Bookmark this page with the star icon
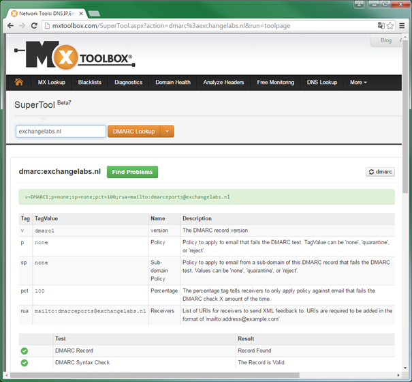Viewport: 412px width, 382px height. pyautogui.click(x=391, y=26)
